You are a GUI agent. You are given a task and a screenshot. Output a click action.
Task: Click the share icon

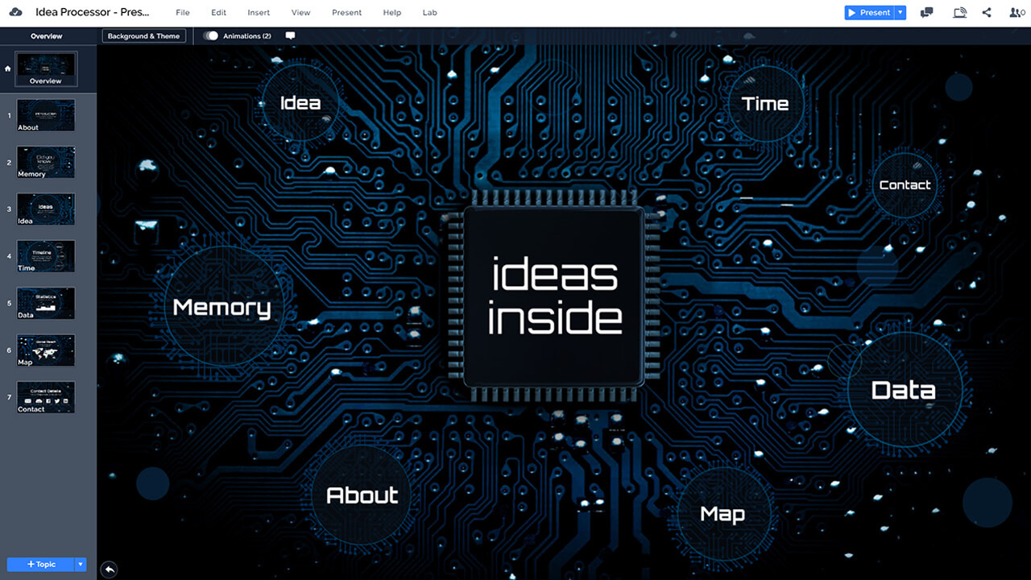tap(987, 13)
